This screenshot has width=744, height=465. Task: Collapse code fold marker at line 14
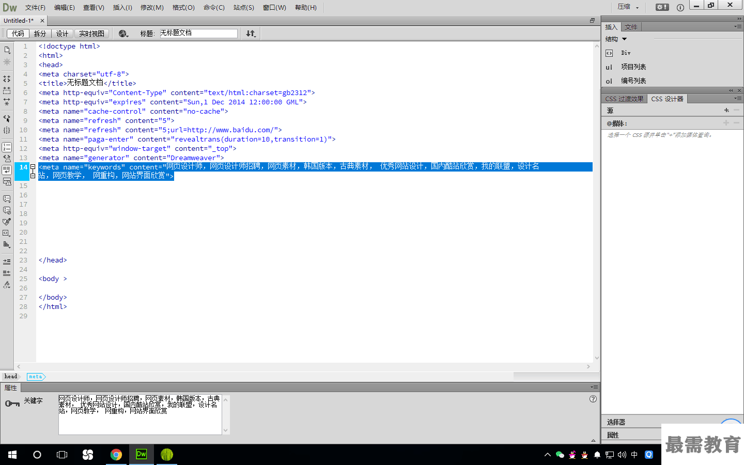[x=33, y=167]
